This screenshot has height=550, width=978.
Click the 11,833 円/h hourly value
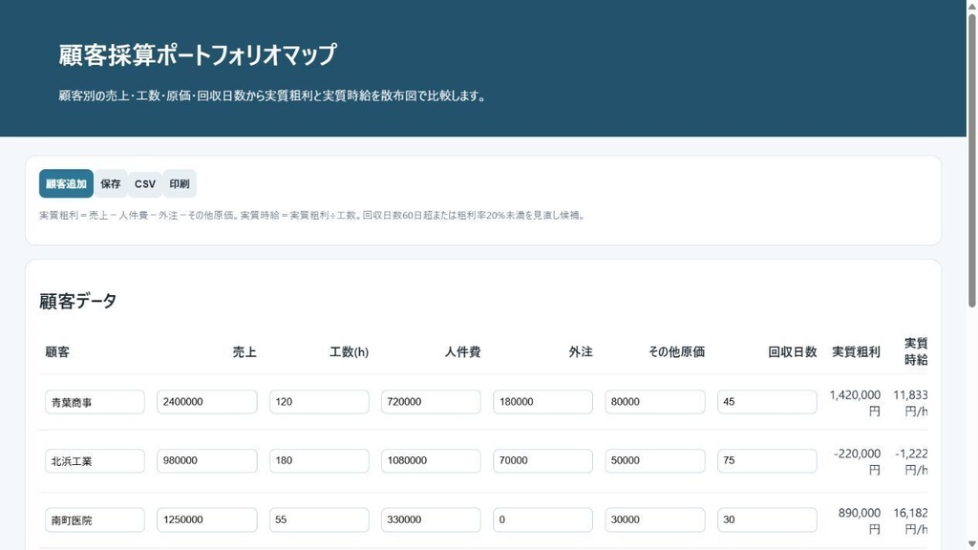pos(910,403)
